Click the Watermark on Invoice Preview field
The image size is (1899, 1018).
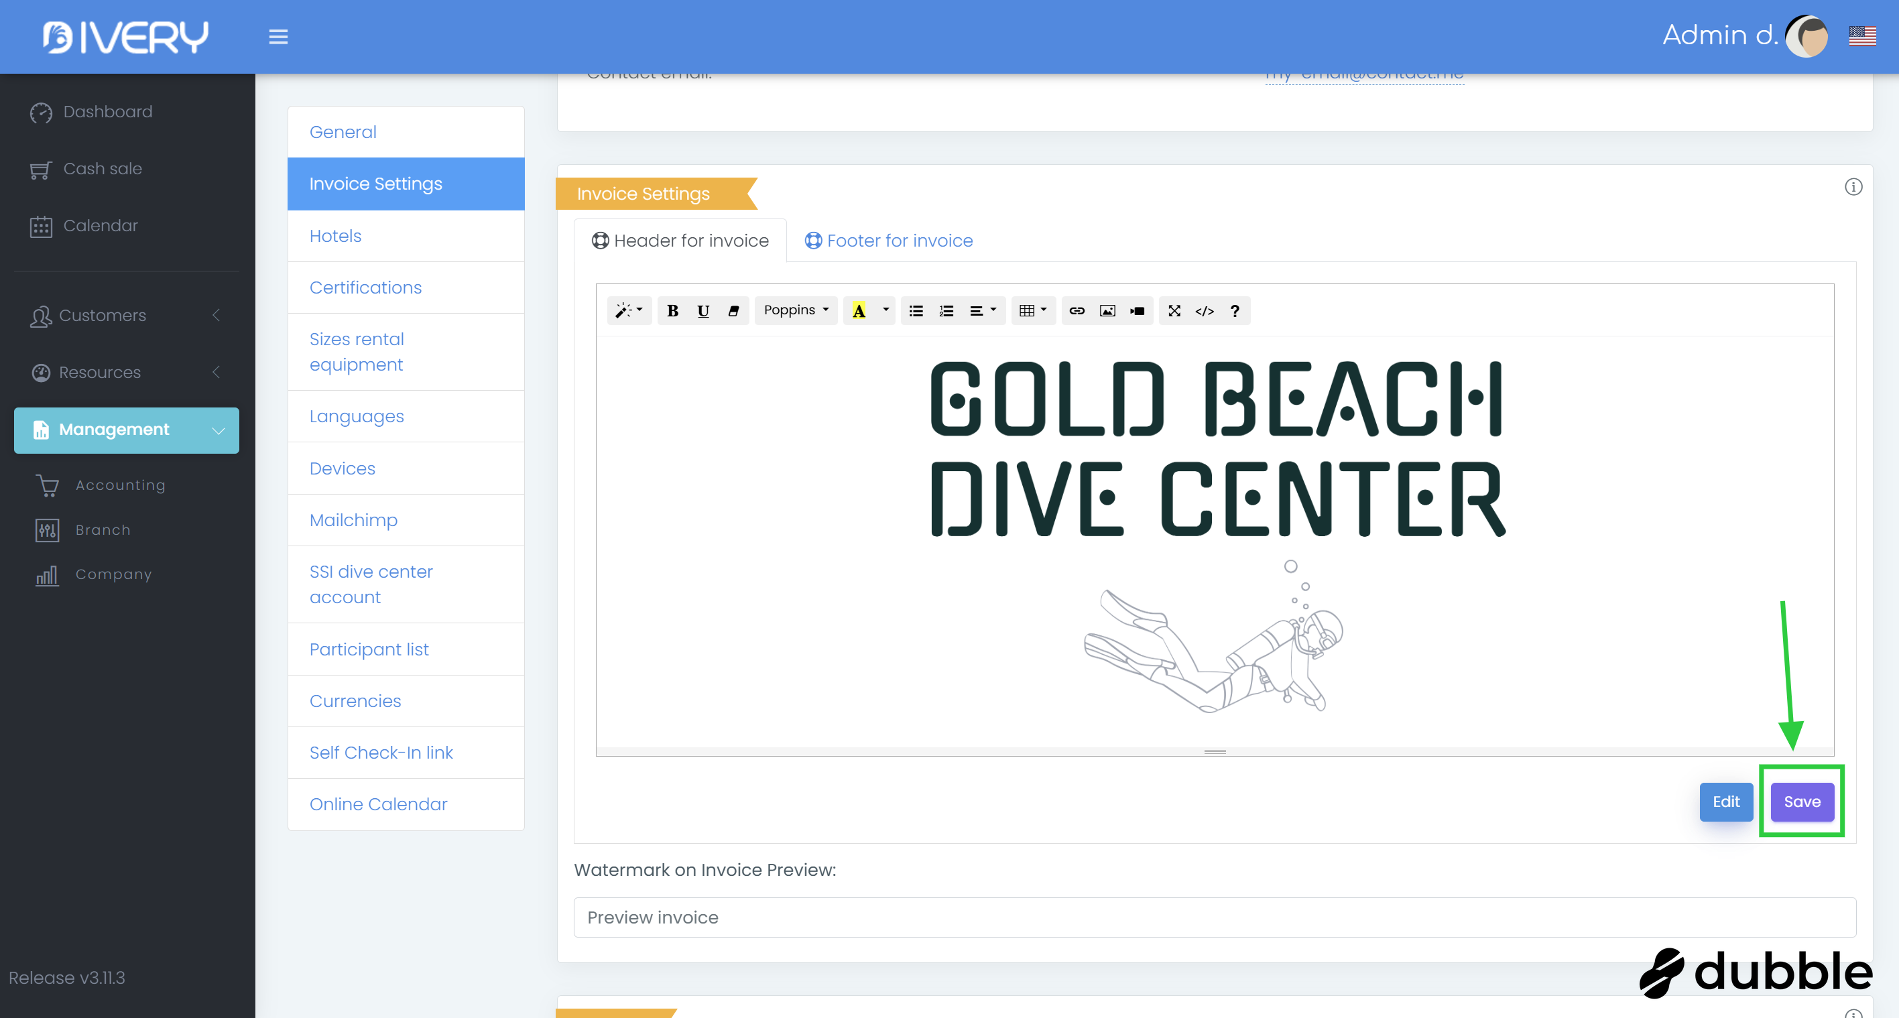[x=1213, y=917]
